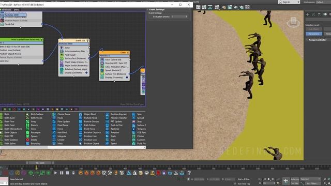The width and height of the screenshot is (331, 186).
Task: Click the Set Key button
Action: click(295, 183)
